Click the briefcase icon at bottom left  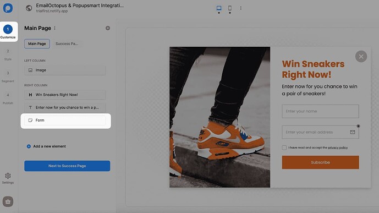(x=8, y=201)
